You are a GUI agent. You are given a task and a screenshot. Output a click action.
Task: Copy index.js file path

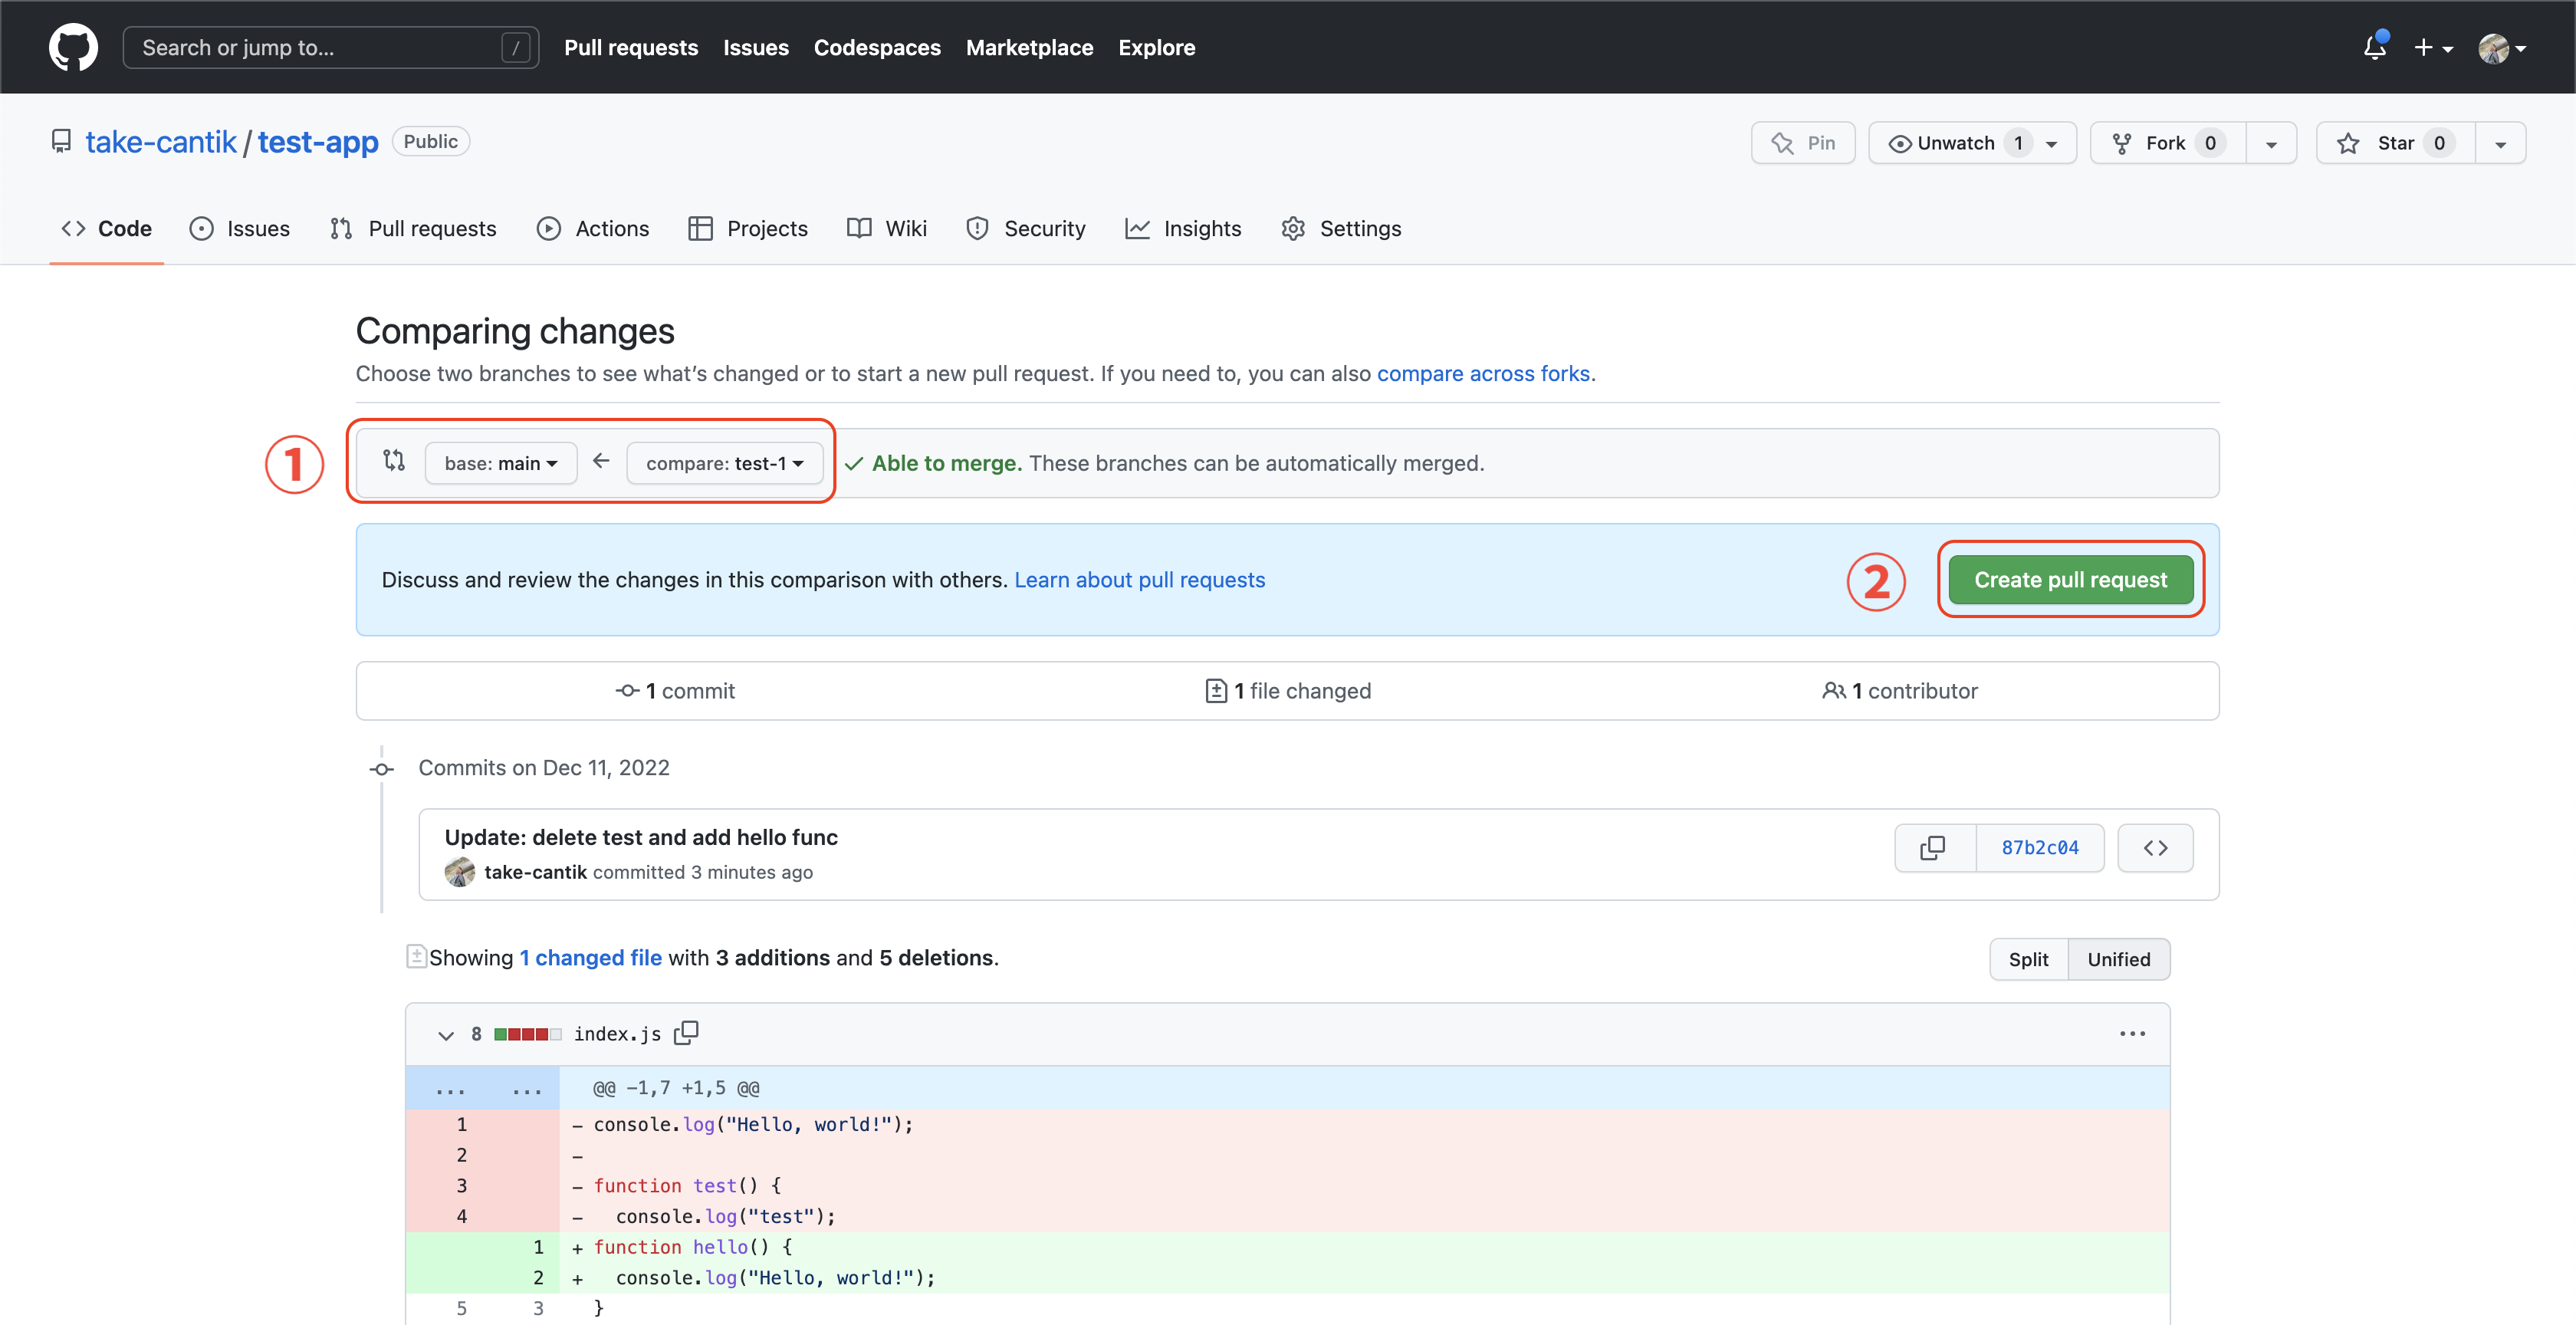[x=686, y=1033]
